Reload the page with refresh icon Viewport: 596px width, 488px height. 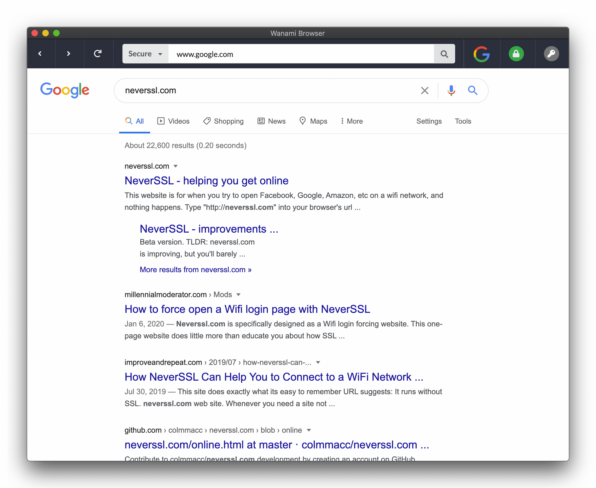[98, 53]
